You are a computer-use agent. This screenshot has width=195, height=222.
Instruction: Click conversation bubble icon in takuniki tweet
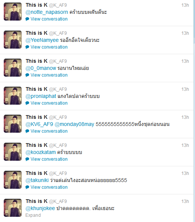pos(27,187)
